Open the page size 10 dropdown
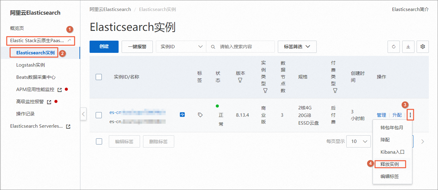Image resolution: width=438 pixels, height=190 pixels. (359, 141)
